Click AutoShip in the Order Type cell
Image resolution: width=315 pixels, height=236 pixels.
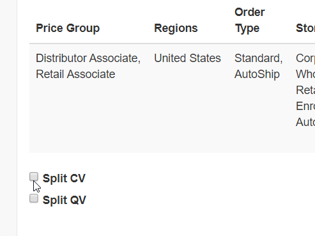257,74
